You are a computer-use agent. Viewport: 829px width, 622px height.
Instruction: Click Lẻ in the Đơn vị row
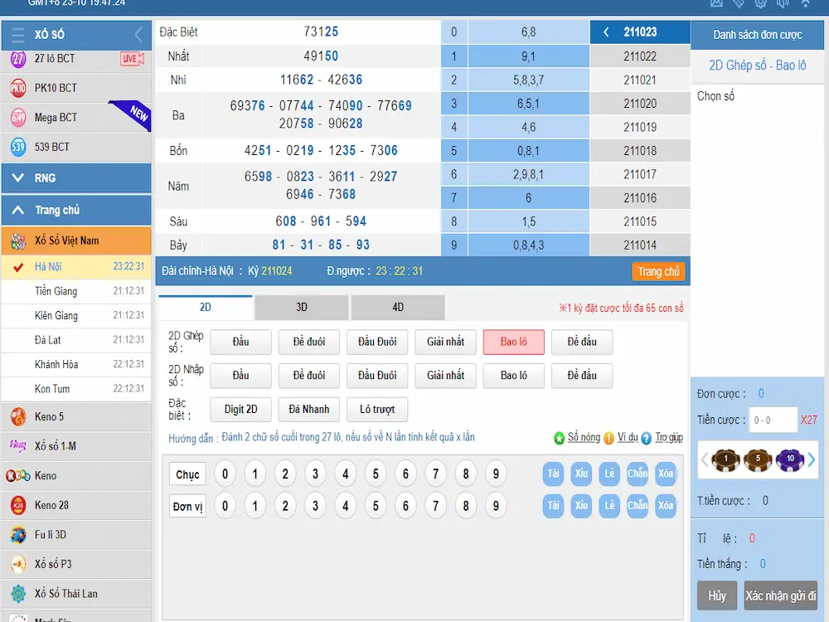pyautogui.click(x=609, y=506)
